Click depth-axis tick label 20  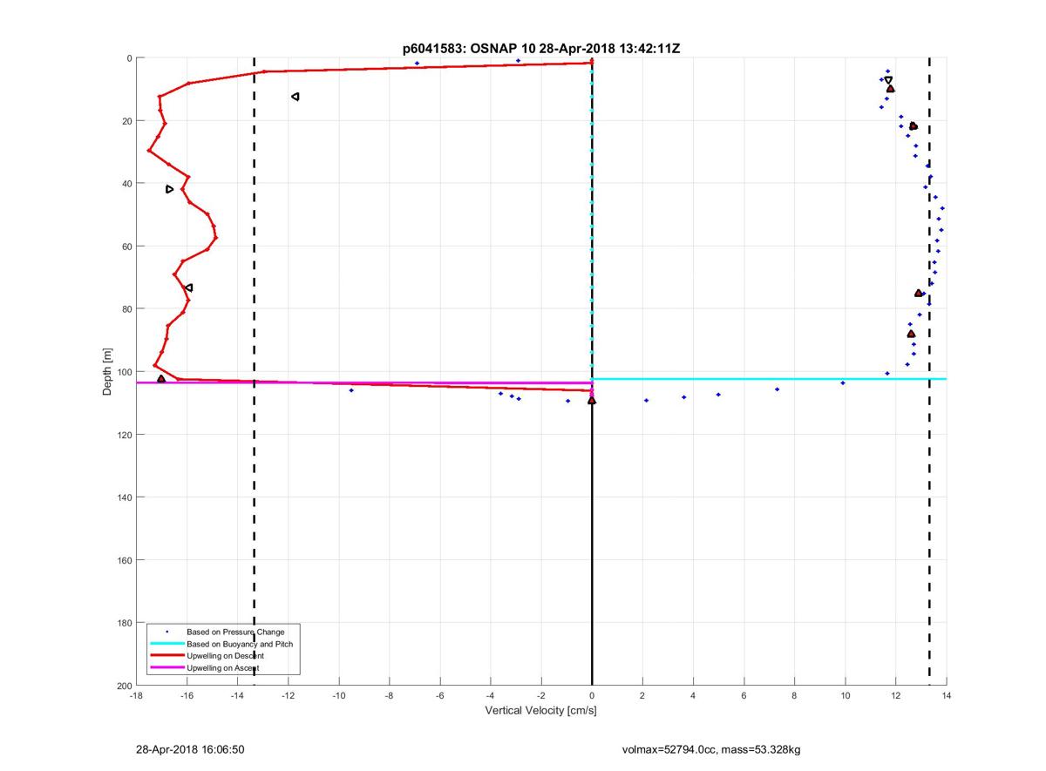(126, 121)
